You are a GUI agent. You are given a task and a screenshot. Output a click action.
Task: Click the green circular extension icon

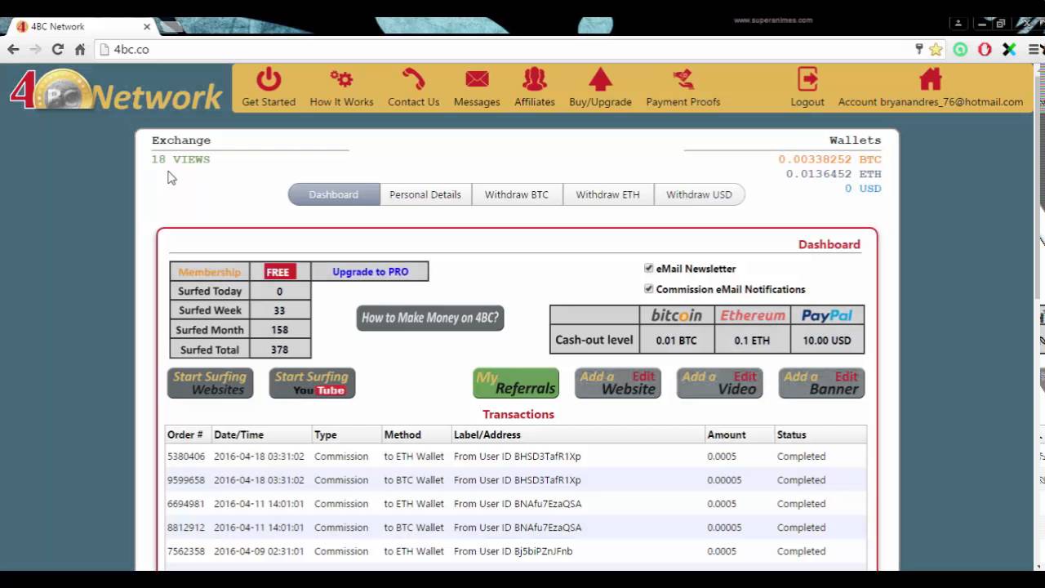tap(960, 50)
